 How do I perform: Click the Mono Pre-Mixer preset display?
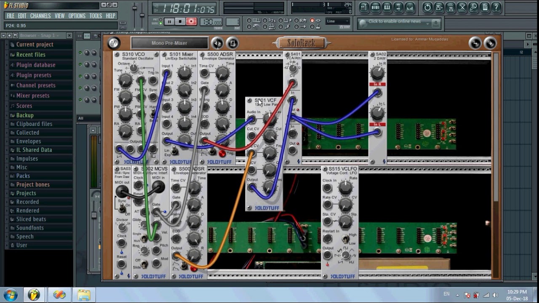tap(169, 43)
